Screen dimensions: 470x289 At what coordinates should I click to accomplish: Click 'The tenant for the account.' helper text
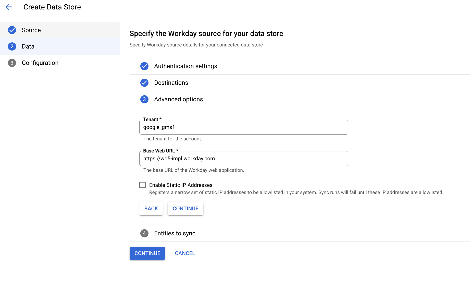coord(173,139)
